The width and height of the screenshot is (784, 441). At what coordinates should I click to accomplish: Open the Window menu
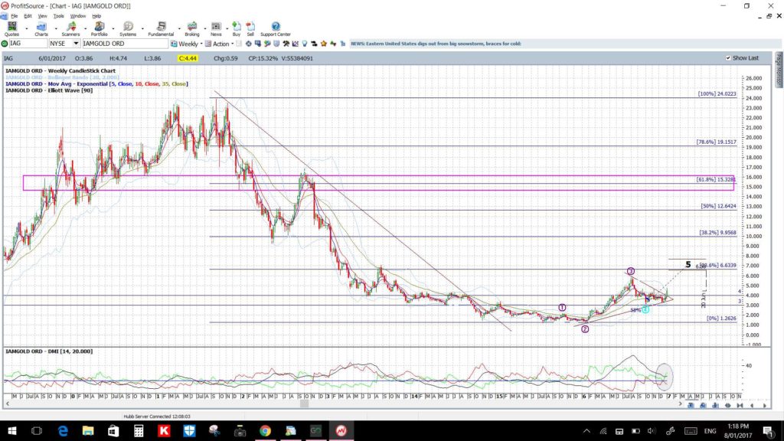tap(77, 16)
